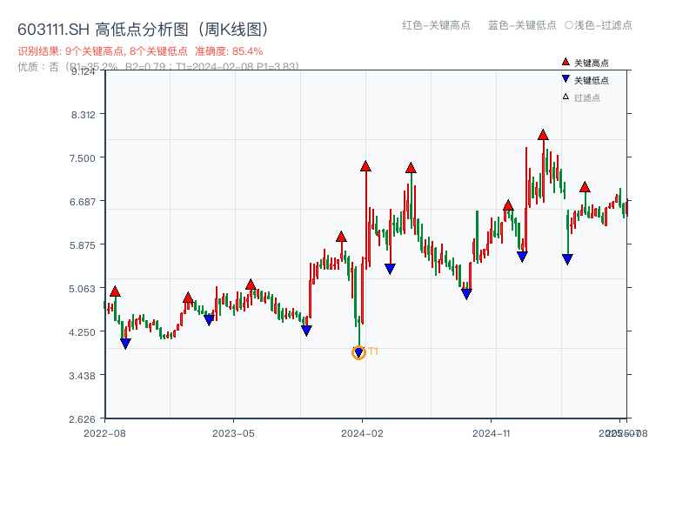696x522 pixels.
Task: Select the orange-circled T1 low marker
Action: point(358,353)
